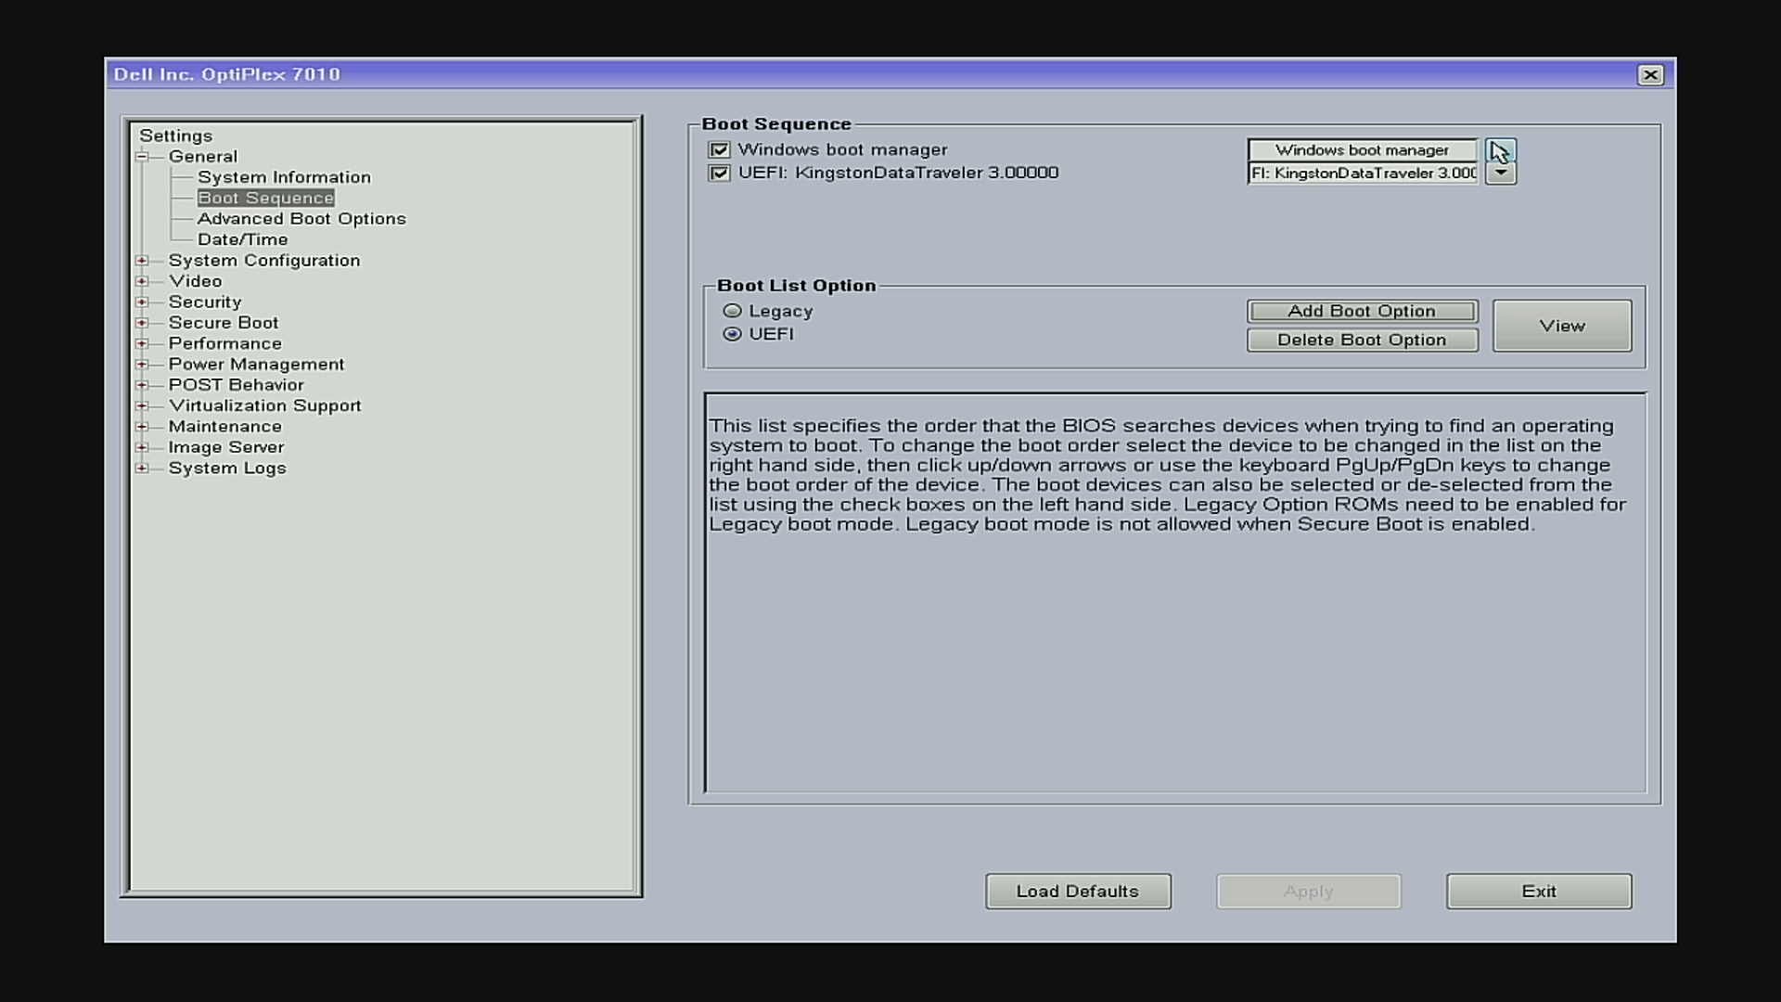Screen dimensions: 1781x1002
Task: Select KingstonDataTraveler entry in order list
Action: (x=1363, y=173)
